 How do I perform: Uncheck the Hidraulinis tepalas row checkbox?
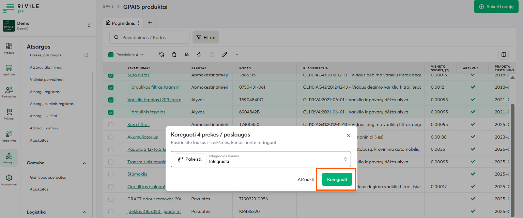coord(111,112)
